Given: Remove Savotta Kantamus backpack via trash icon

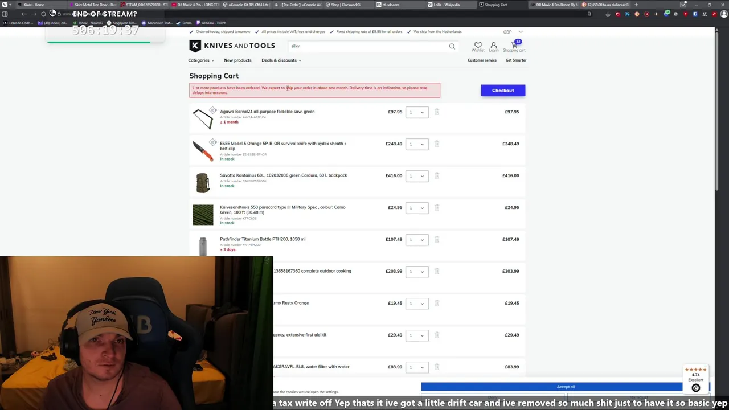Looking at the screenshot, I should click(x=437, y=175).
